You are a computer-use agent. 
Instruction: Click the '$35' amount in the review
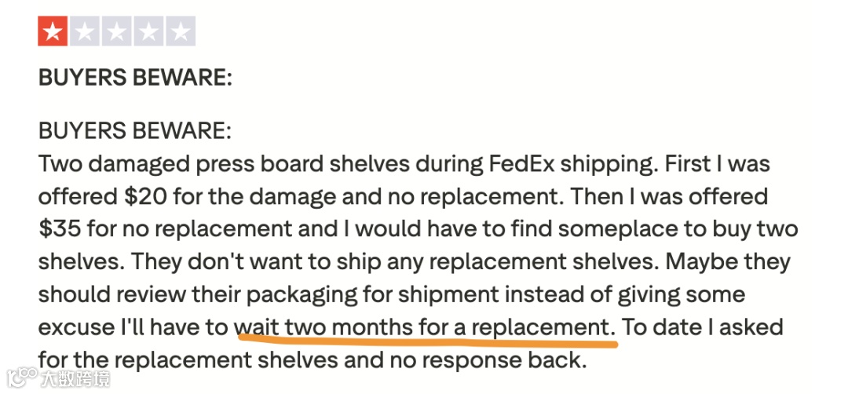(60, 230)
